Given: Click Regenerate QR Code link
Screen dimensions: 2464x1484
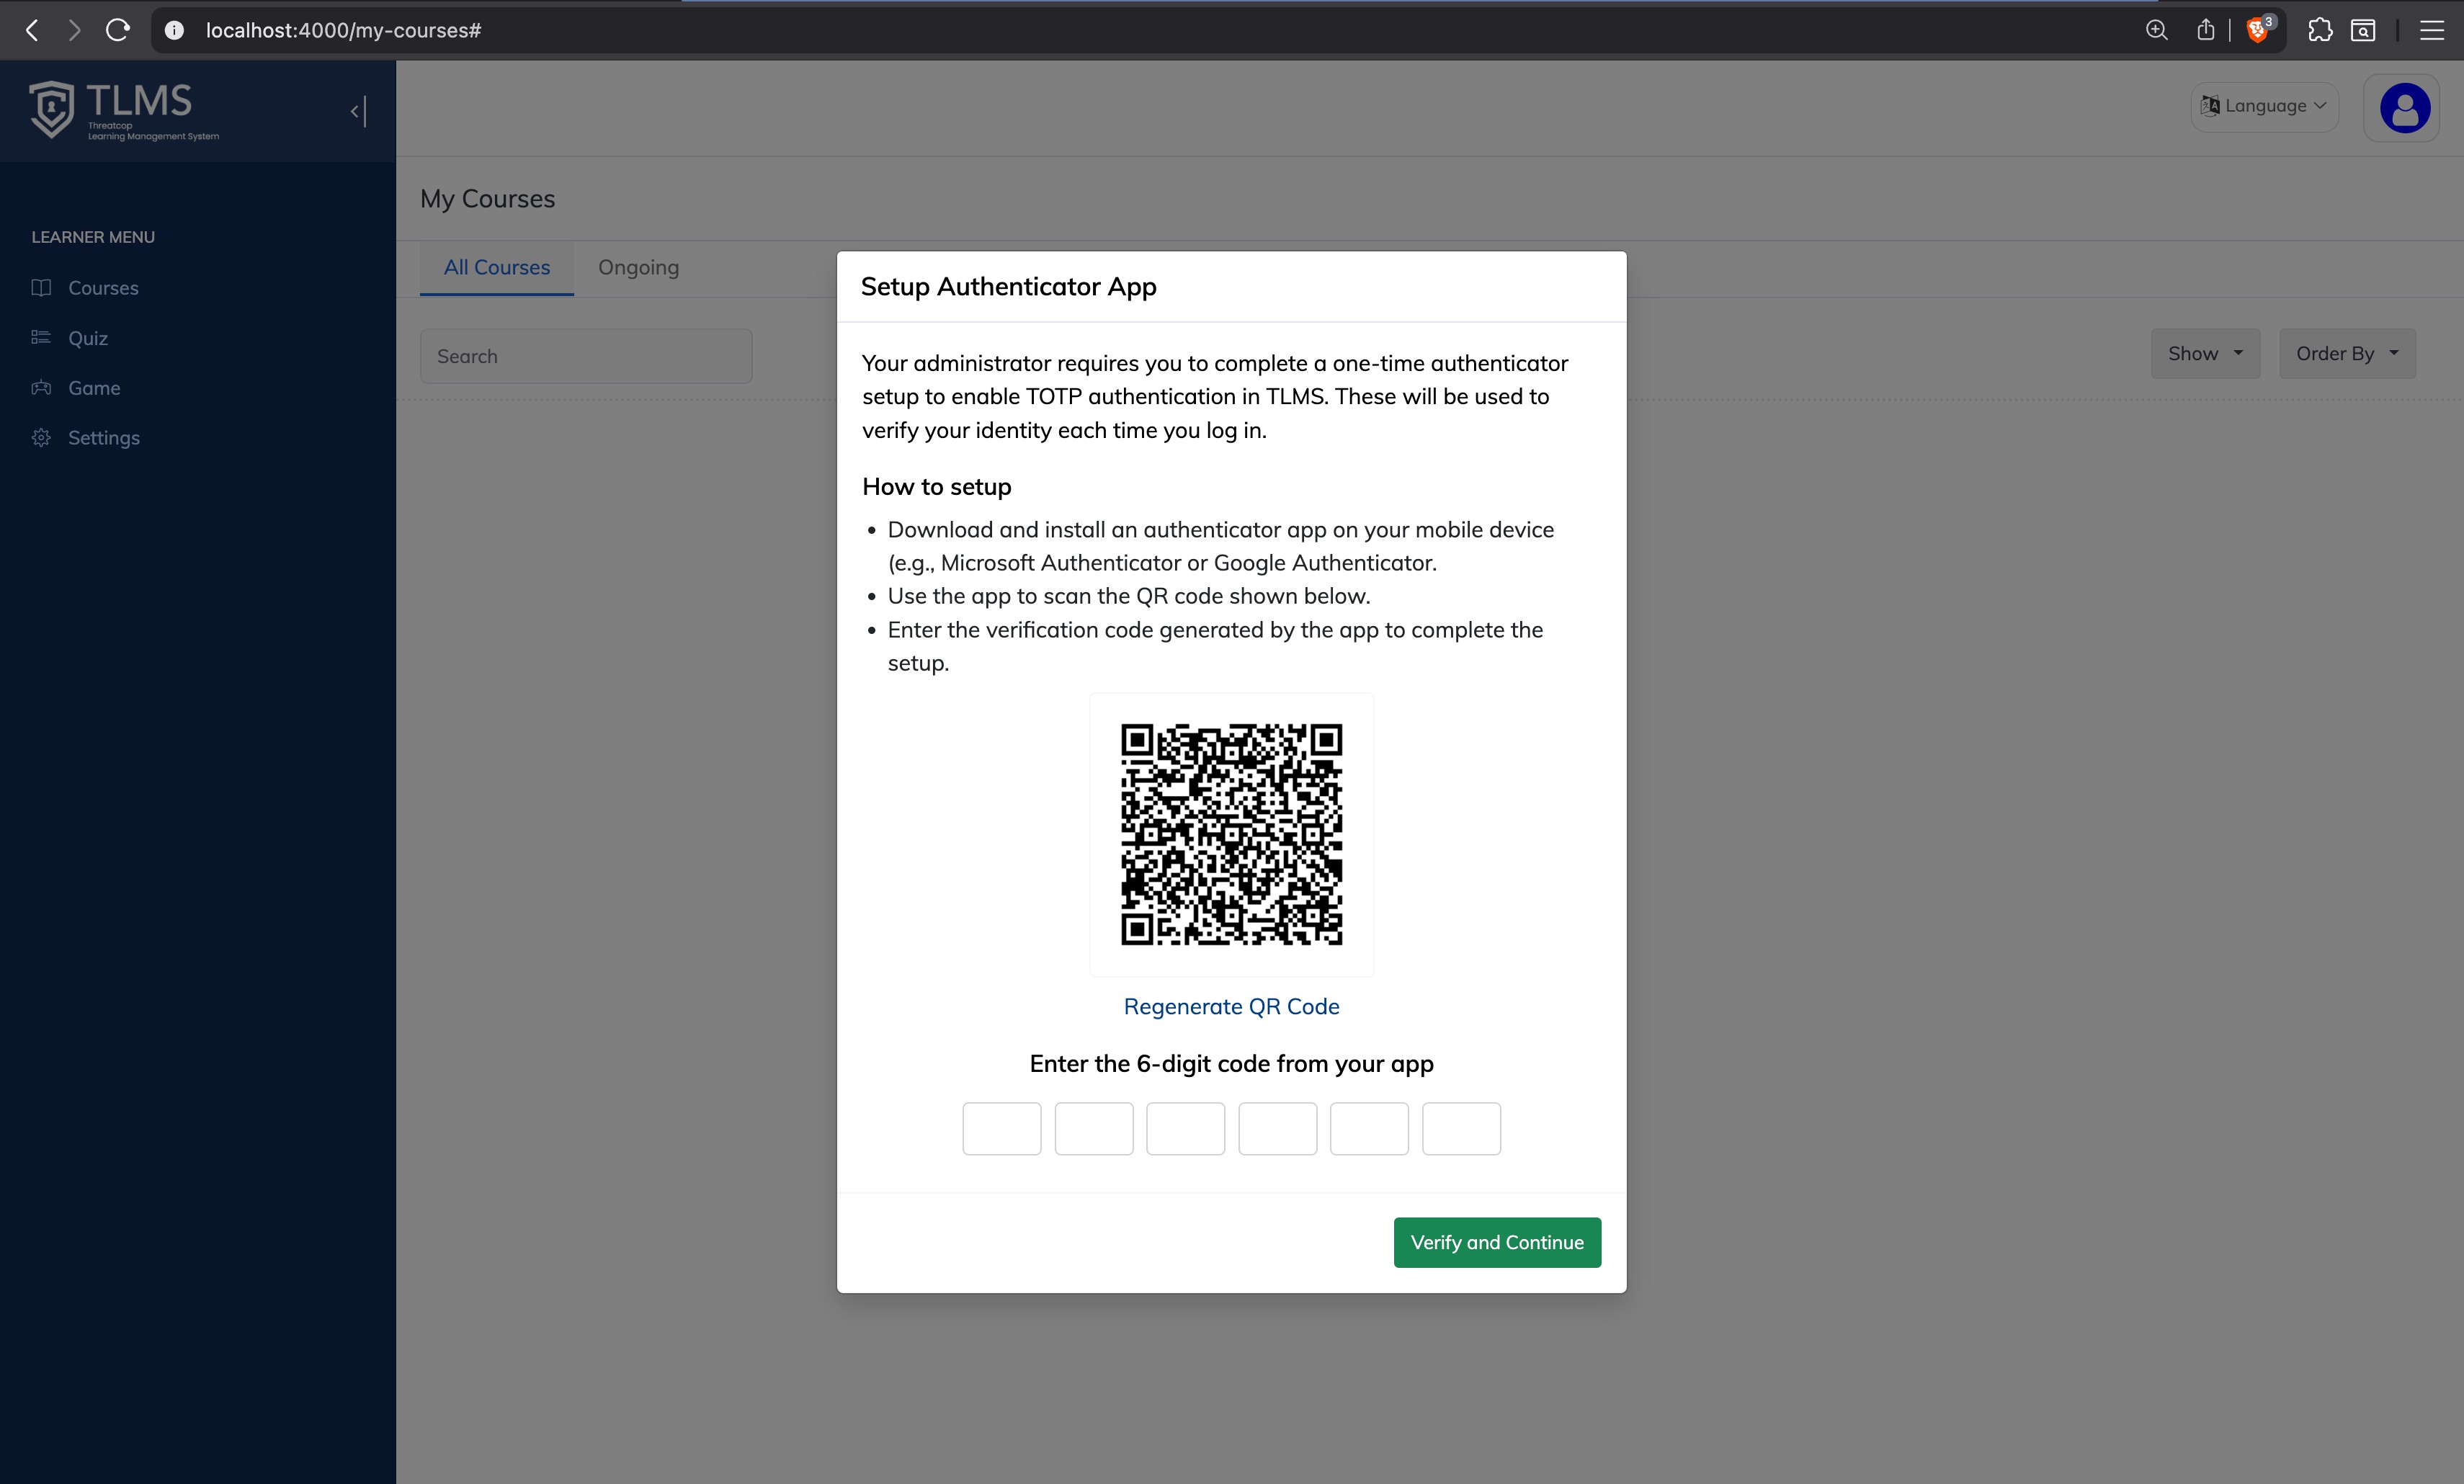Looking at the screenshot, I should (x=1231, y=1006).
